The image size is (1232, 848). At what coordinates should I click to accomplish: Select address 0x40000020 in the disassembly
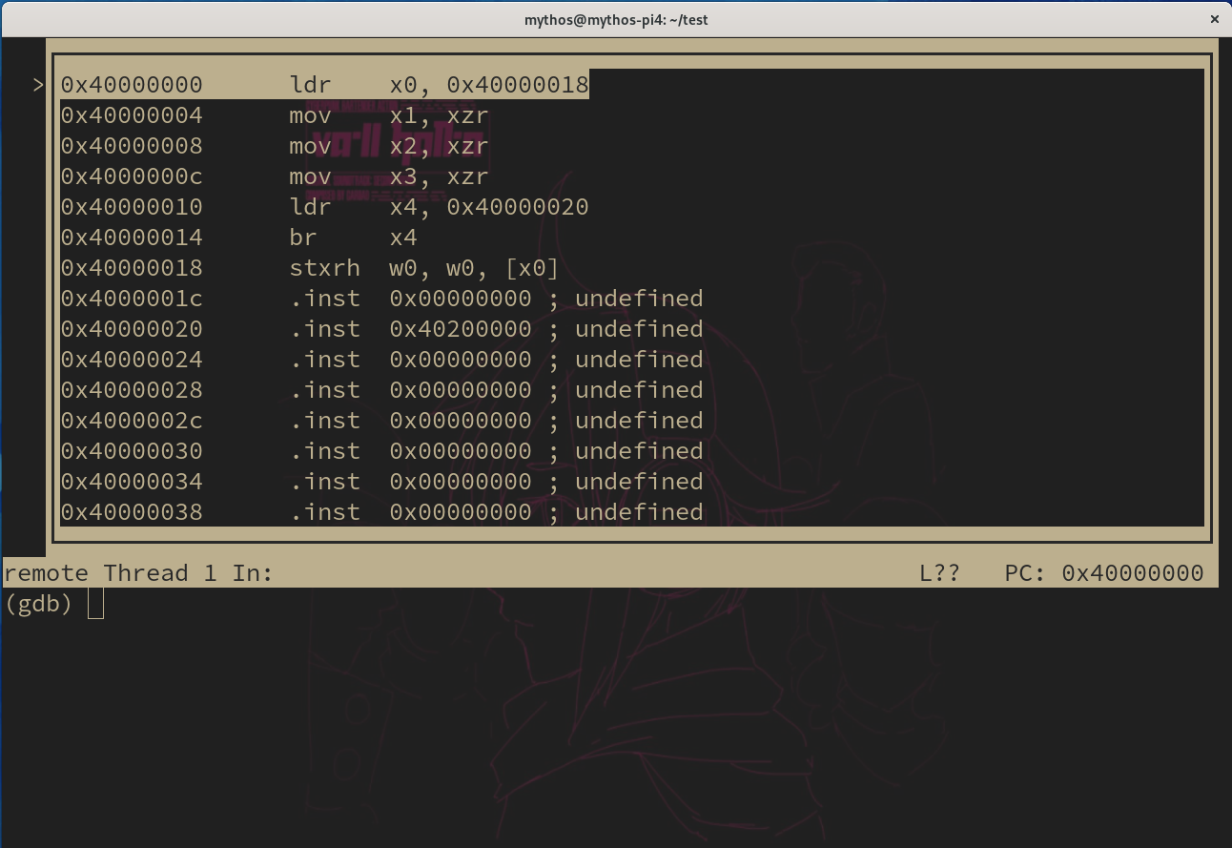132,329
